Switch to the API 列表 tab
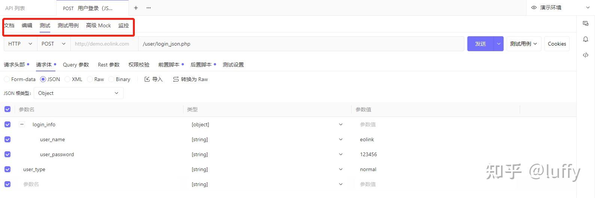This screenshot has height=198, width=595. pyautogui.click(x=15, y=8)
